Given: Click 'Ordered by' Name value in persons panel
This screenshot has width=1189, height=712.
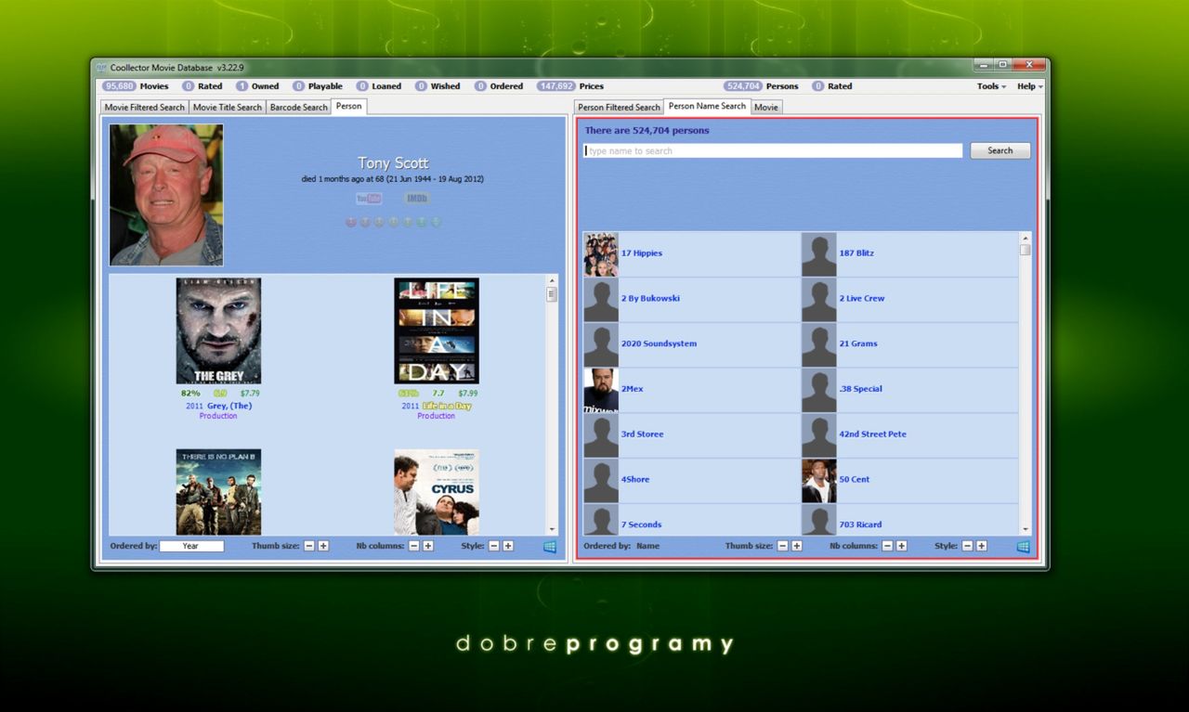Looking at the screenshot, I should (647, 546).
